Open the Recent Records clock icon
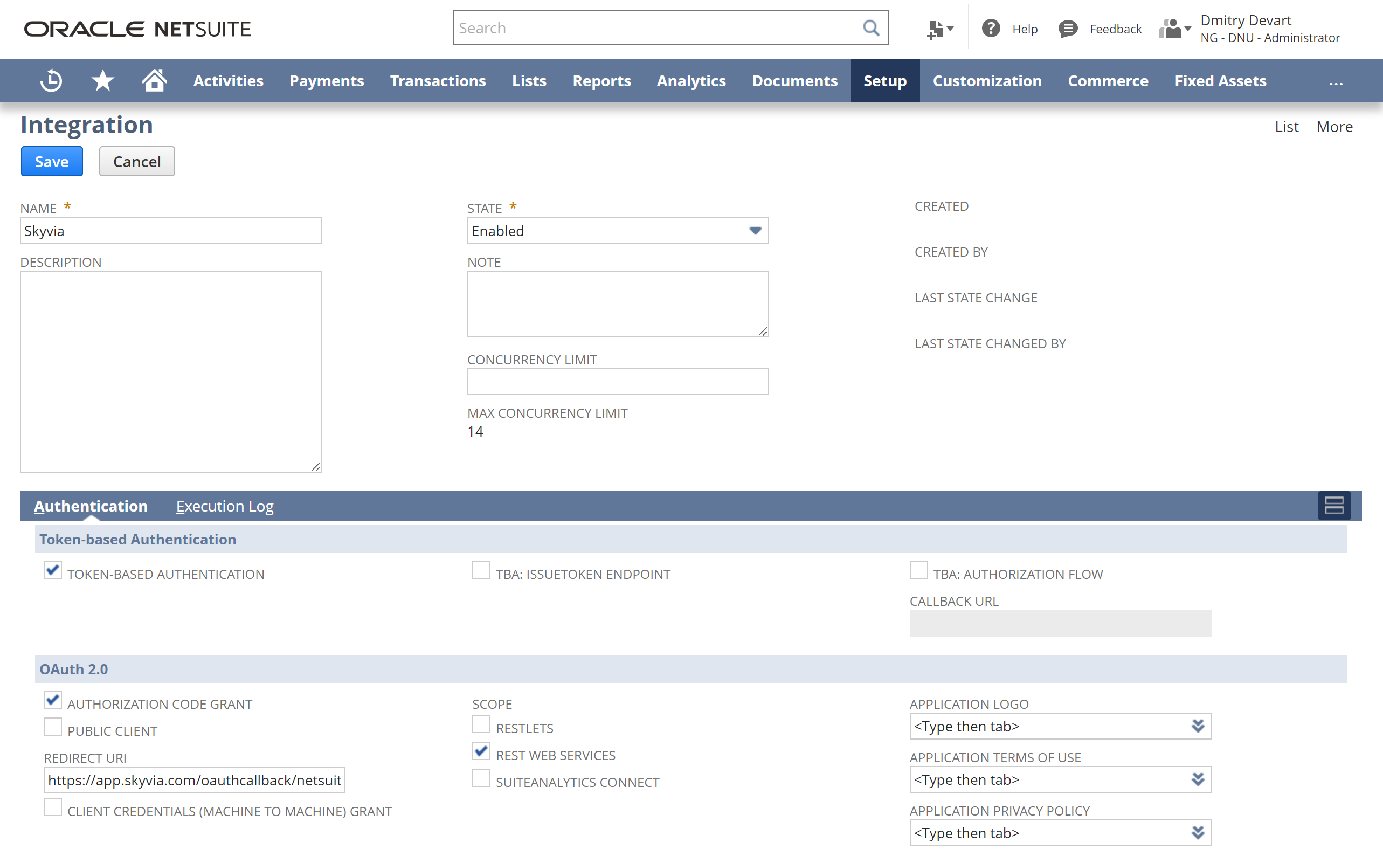Screen dimensions: 1383x856 coord(51,80)
